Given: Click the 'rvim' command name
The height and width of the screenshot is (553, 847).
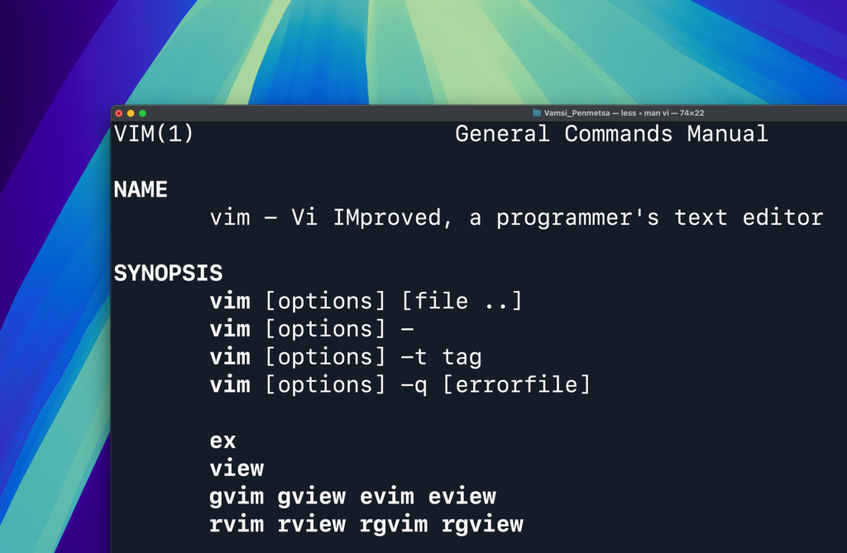Looking at the screenshot, I should 237,524.
